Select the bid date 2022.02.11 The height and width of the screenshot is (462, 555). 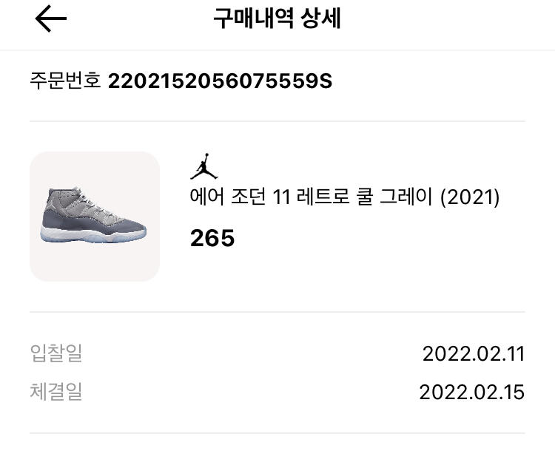(x=473, y=353)
